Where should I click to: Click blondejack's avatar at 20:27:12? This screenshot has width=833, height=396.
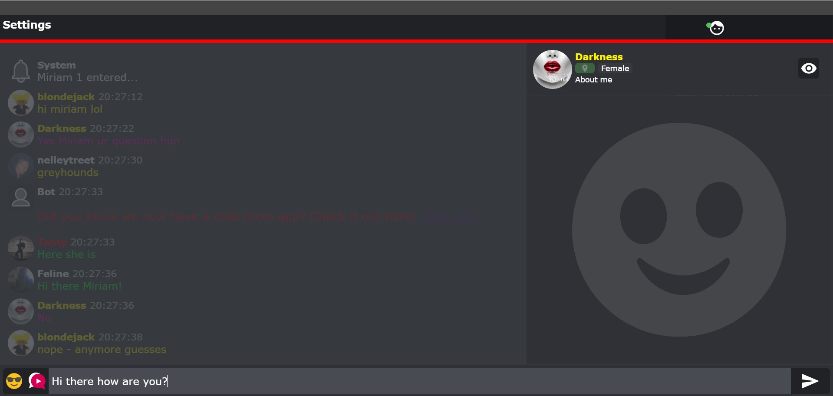[20, 103]
